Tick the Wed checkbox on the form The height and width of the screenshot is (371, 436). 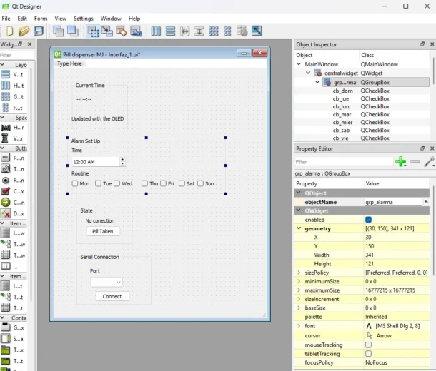click(x=117, y=183)
